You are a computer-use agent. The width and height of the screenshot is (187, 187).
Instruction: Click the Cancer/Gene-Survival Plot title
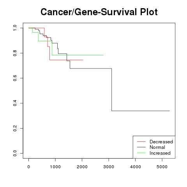click(99, 12)
